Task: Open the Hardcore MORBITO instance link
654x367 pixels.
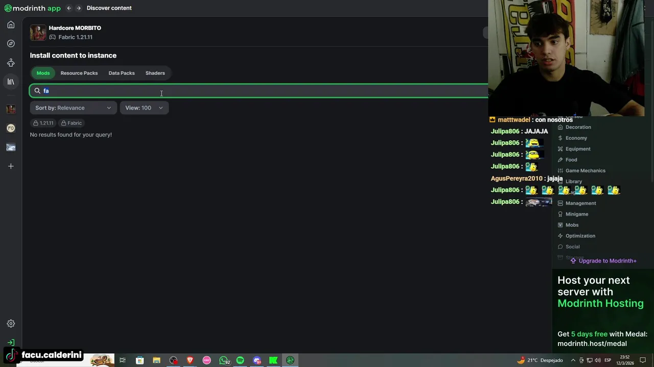Action: coord(75,28)
